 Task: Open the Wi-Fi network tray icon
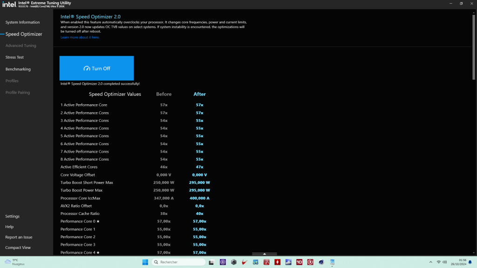tap(439, 262)
